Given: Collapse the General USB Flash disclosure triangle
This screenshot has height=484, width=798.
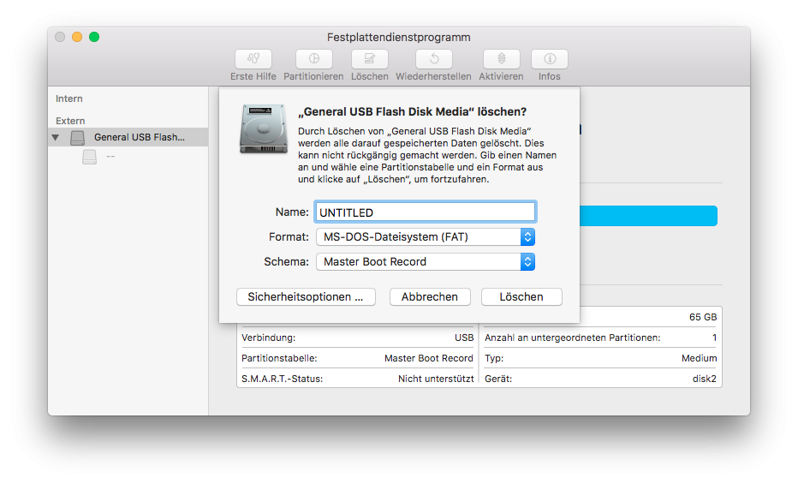Looking at the screenshot, I should tap(56, 137).
